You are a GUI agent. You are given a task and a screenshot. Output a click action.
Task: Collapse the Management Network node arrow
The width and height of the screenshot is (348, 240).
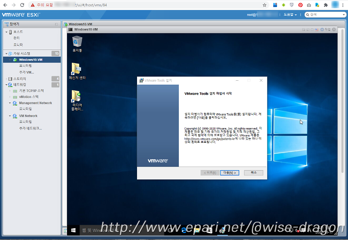click(10, 103)
